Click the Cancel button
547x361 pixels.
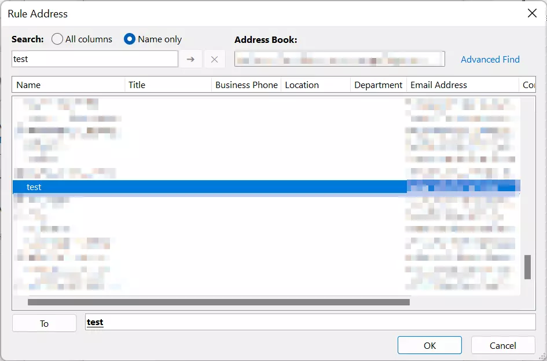coord(502,345)
